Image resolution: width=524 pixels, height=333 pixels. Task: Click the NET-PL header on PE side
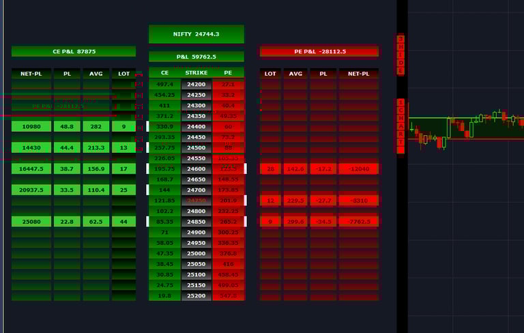359,74
